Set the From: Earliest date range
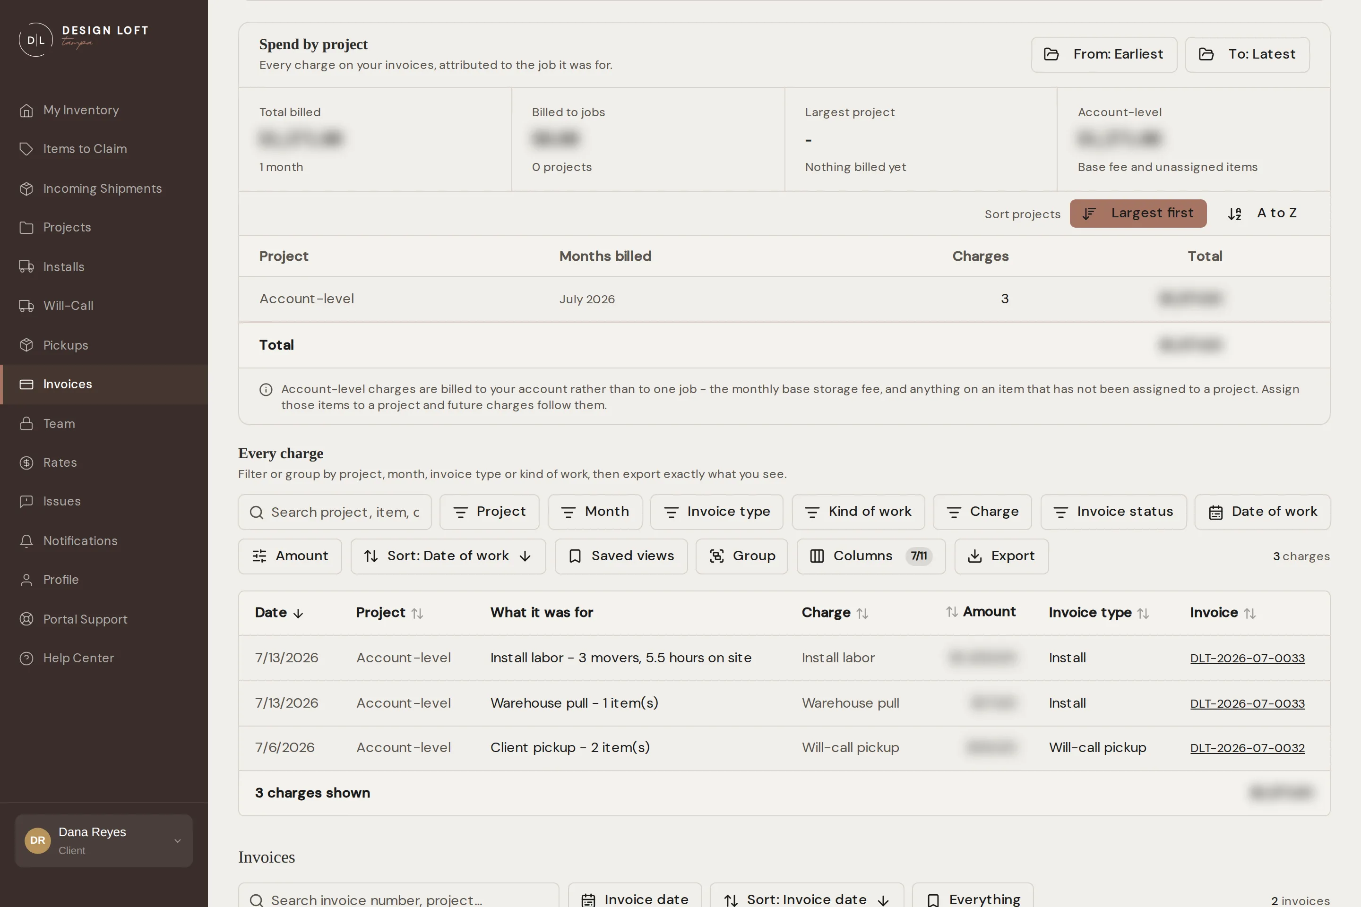Image resolution: width=1361 pixels, height=907 pixels. tap(1103, 55)
